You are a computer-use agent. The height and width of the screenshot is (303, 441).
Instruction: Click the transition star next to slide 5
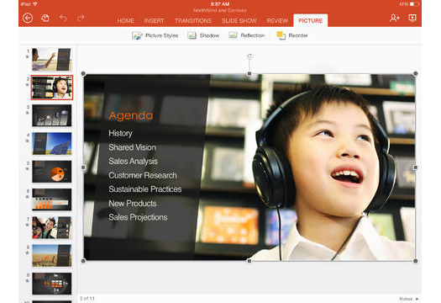tap(27, 169)
